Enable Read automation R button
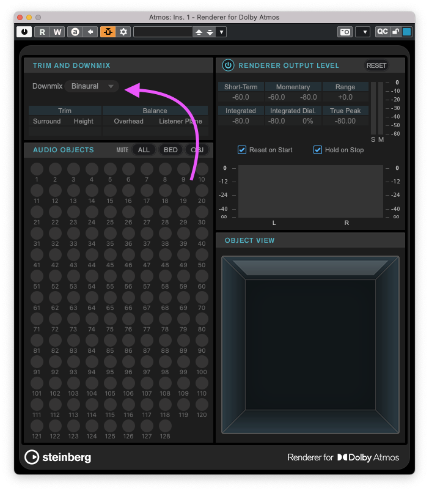429x491 pixels. (42, 32)
